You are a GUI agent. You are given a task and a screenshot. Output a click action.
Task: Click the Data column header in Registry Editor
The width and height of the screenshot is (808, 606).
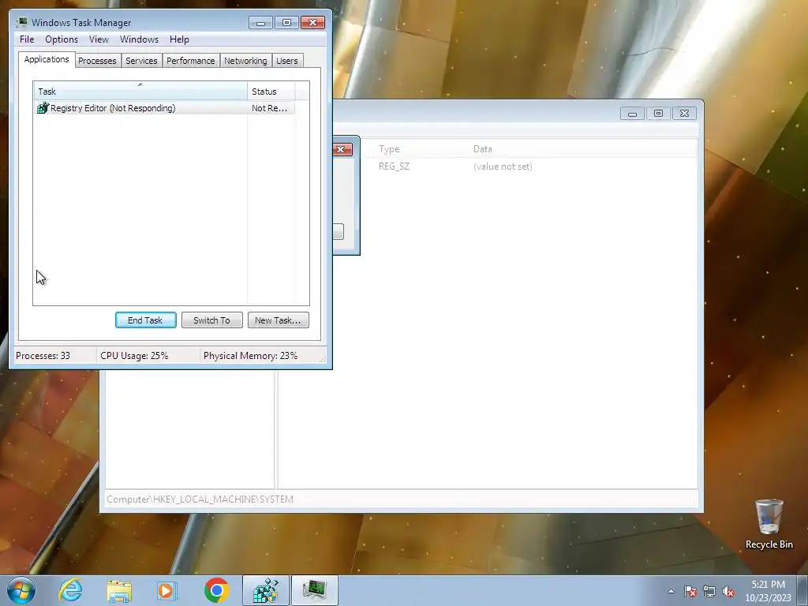pyautogui.click(x=483, y=149)
